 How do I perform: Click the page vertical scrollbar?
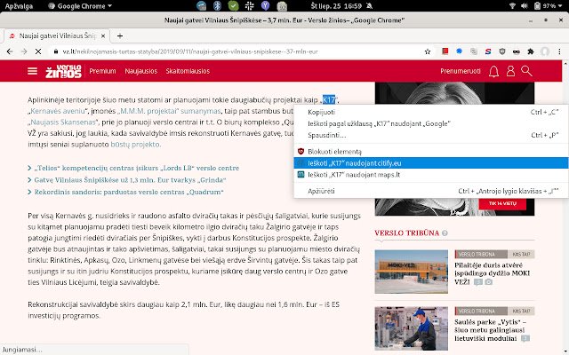pos(565,207)
